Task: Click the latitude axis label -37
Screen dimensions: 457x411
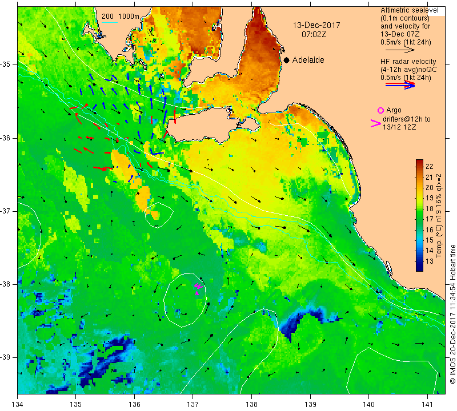Action: (x=6, y=211)
